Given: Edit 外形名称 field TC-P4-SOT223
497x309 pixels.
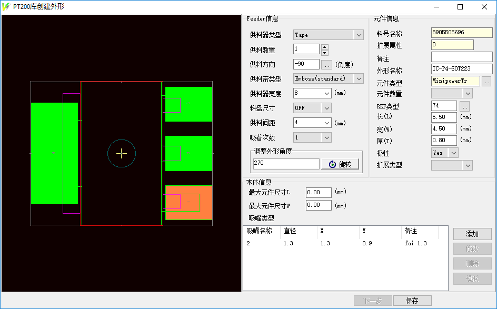Looking at the screenshot, I should click(x=462, y=69).
